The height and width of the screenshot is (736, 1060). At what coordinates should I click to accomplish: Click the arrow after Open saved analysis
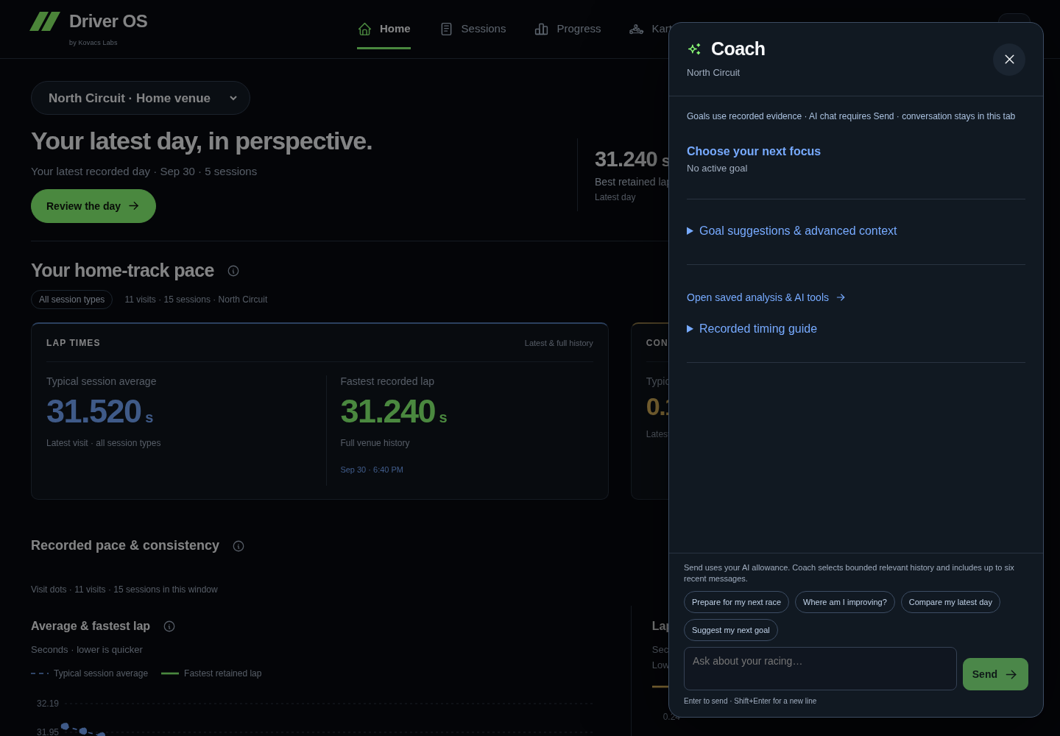(x=841, y=297)
